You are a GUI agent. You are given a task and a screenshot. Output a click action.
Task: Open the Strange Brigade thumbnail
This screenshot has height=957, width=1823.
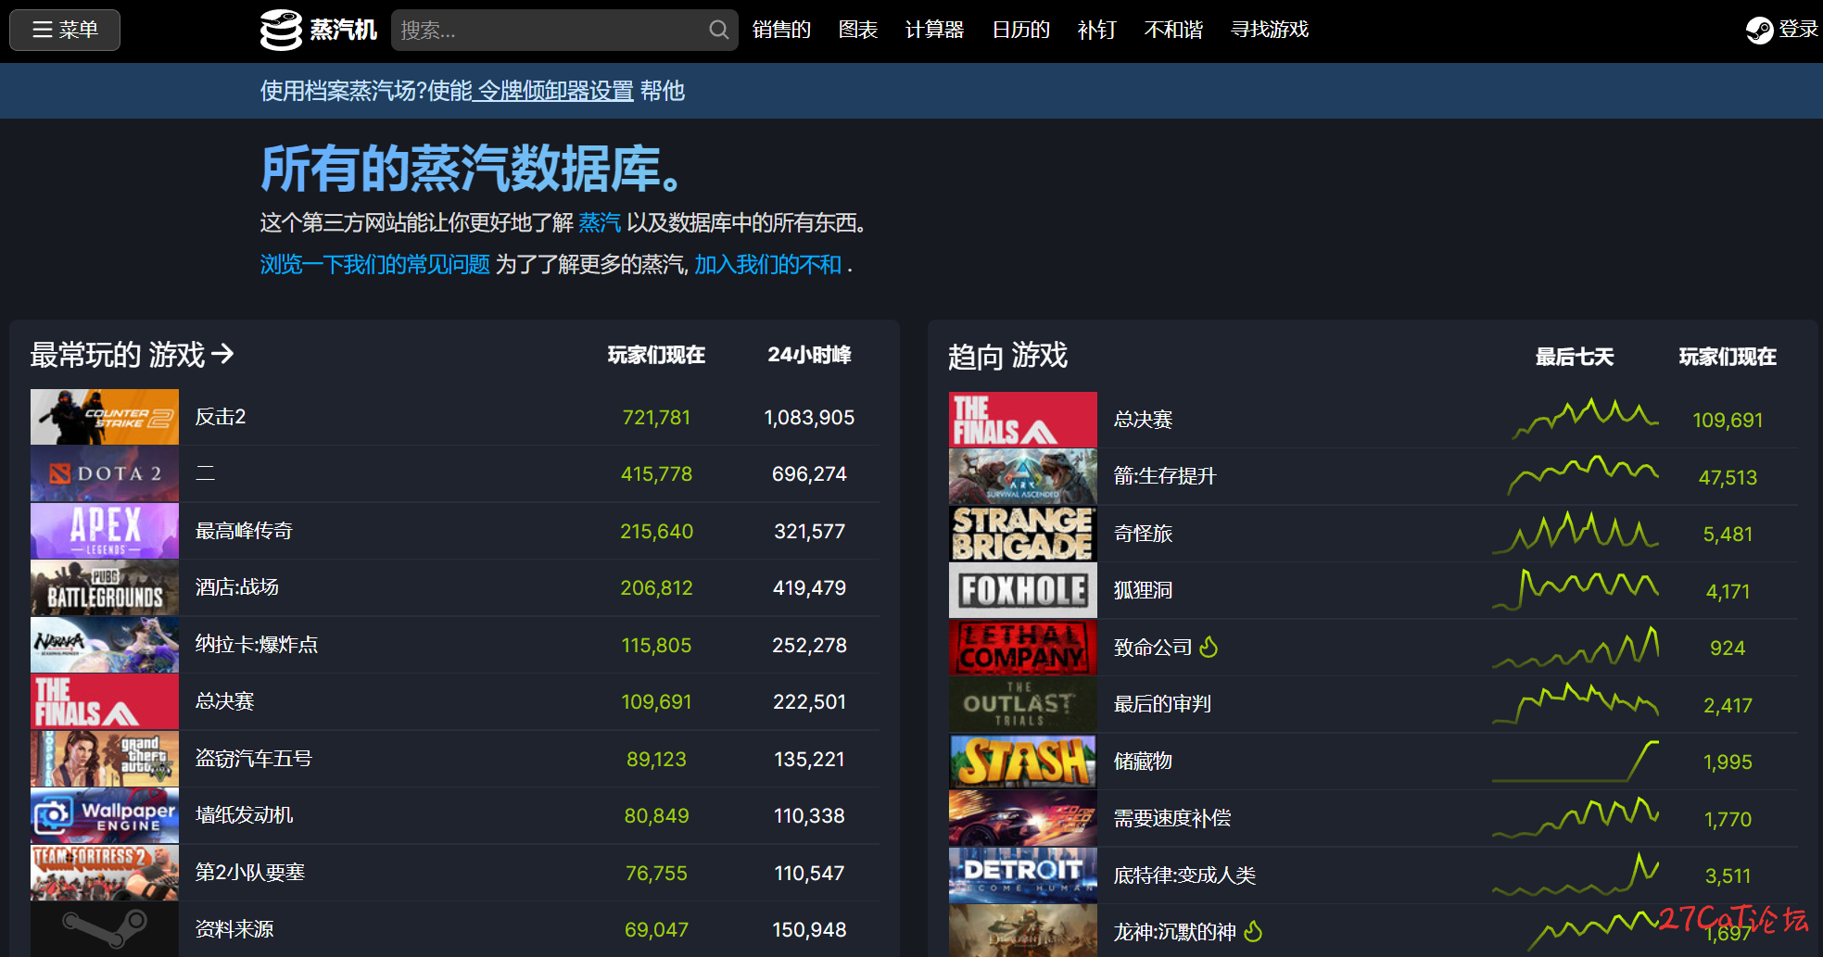point(1023,534)
